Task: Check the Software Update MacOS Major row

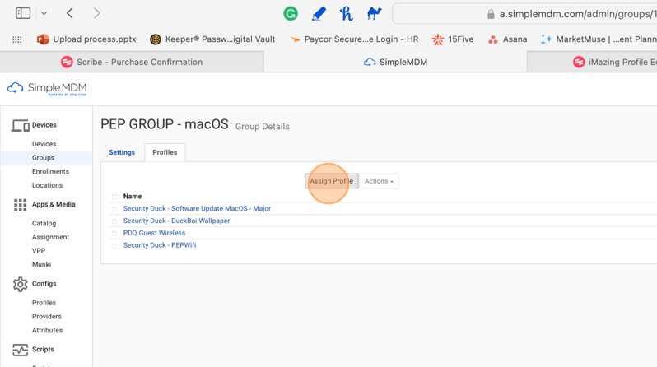Action: 114,209
